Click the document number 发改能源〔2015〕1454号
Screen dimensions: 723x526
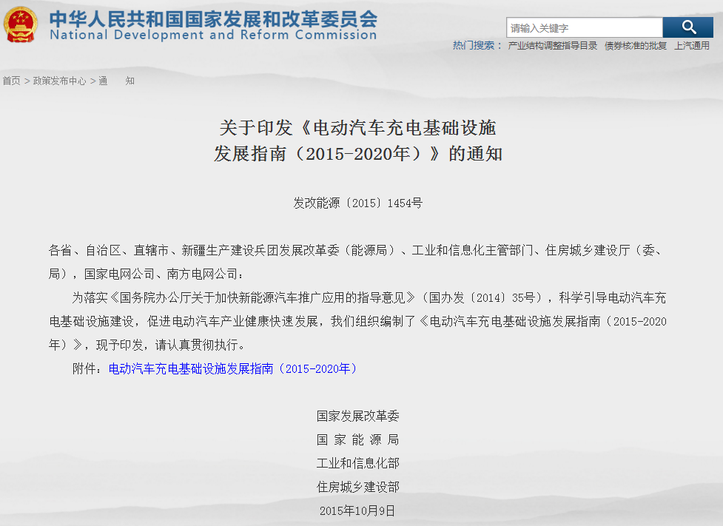pyautogui.click(x=358, y=203)
